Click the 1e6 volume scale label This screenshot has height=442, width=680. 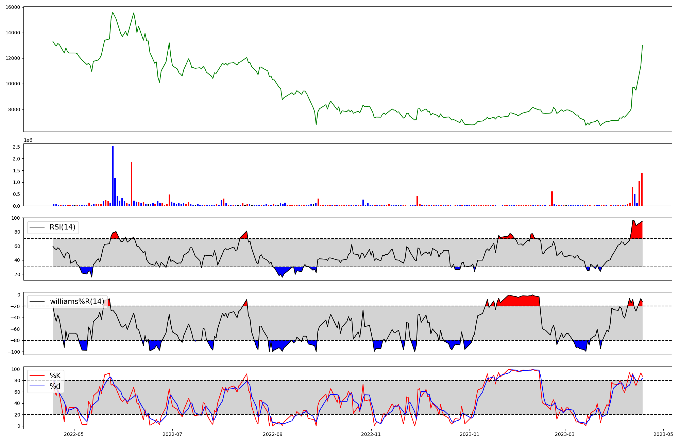(x=28, y=140)
